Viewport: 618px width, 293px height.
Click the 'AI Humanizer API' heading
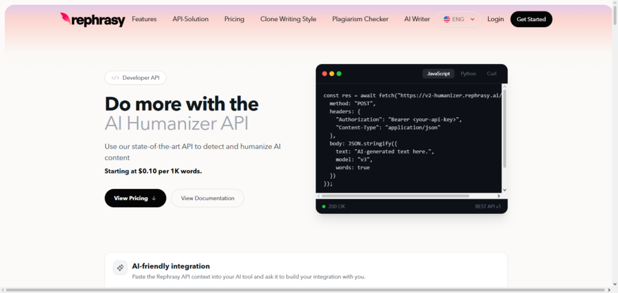click(x=177, y=124)
